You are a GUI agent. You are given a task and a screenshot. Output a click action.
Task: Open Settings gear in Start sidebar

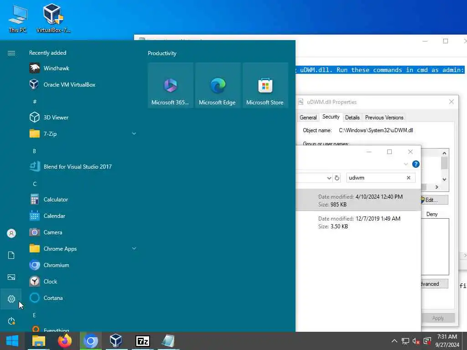point(11,299)
